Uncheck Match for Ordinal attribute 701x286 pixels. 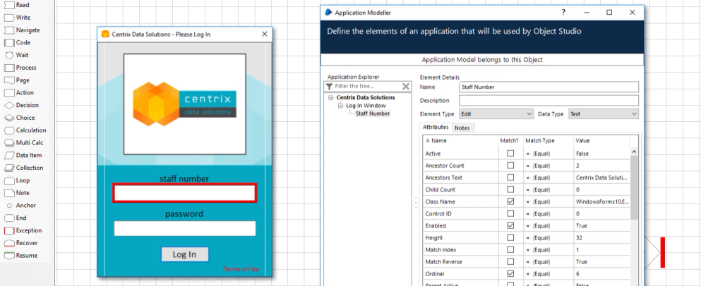[510, 273]
